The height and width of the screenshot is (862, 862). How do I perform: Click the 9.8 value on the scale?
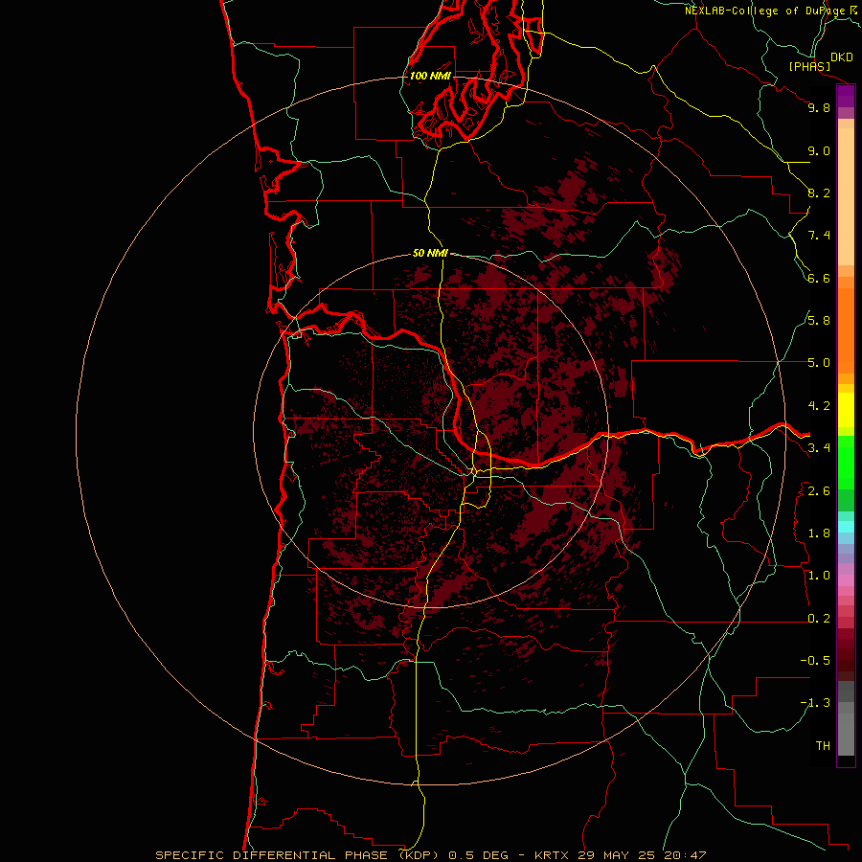coord(819,107)
